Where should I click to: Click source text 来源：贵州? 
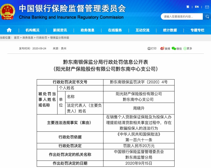pyautogui.click(x=60, y=49)
